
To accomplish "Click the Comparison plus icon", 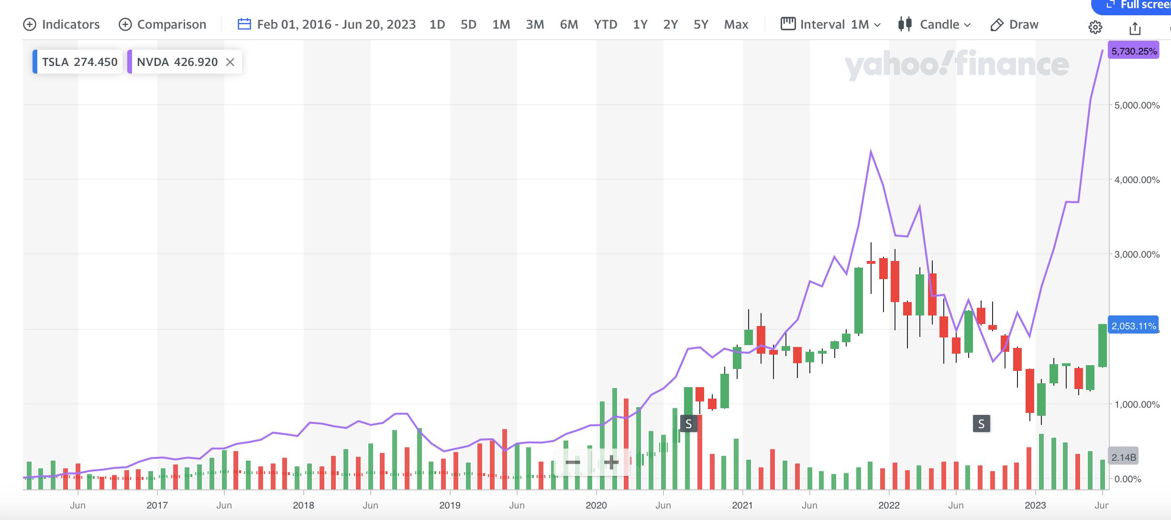I will (x=125, y=24).
